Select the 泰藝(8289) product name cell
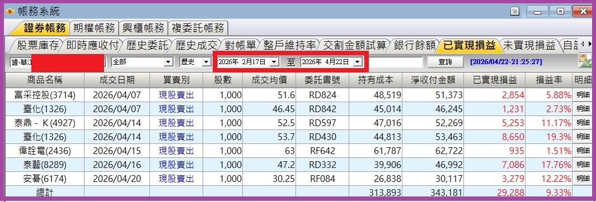This screenshot has height=202, width=596. (45, 165)
